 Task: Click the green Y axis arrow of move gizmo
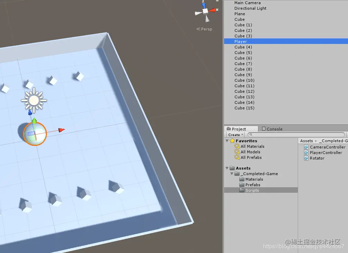tap(34, 121)
